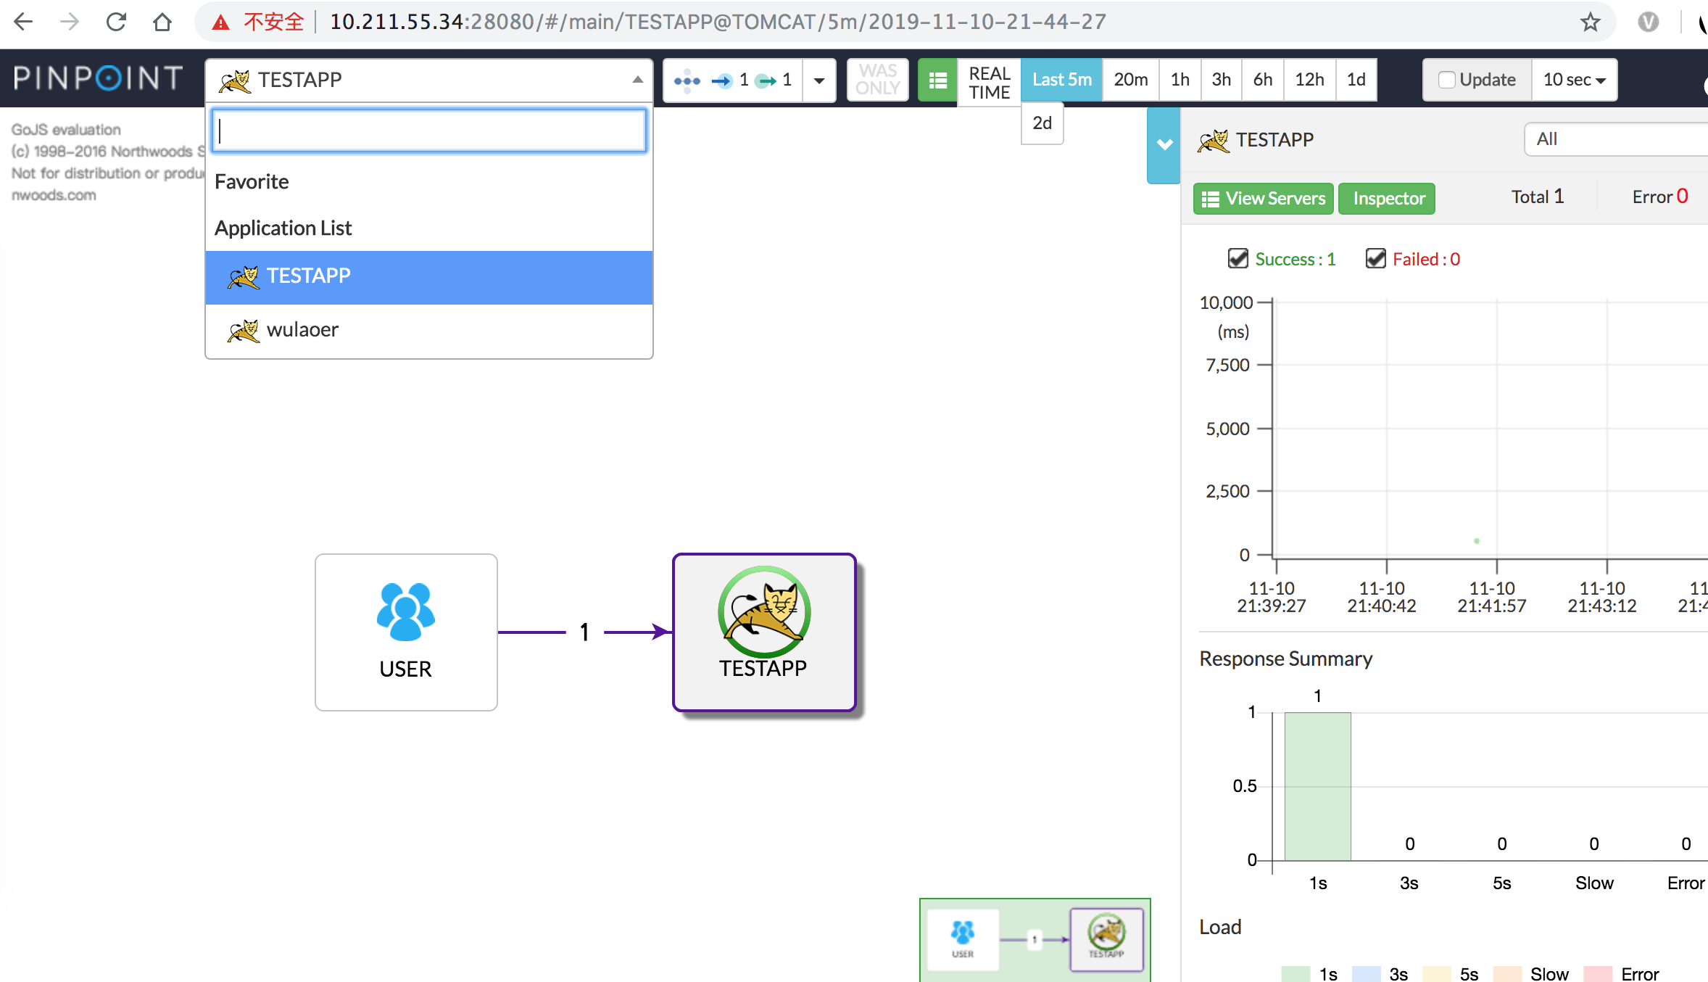Open the Inspector button
1708x982 pixels.
(x=1388, y=198)
